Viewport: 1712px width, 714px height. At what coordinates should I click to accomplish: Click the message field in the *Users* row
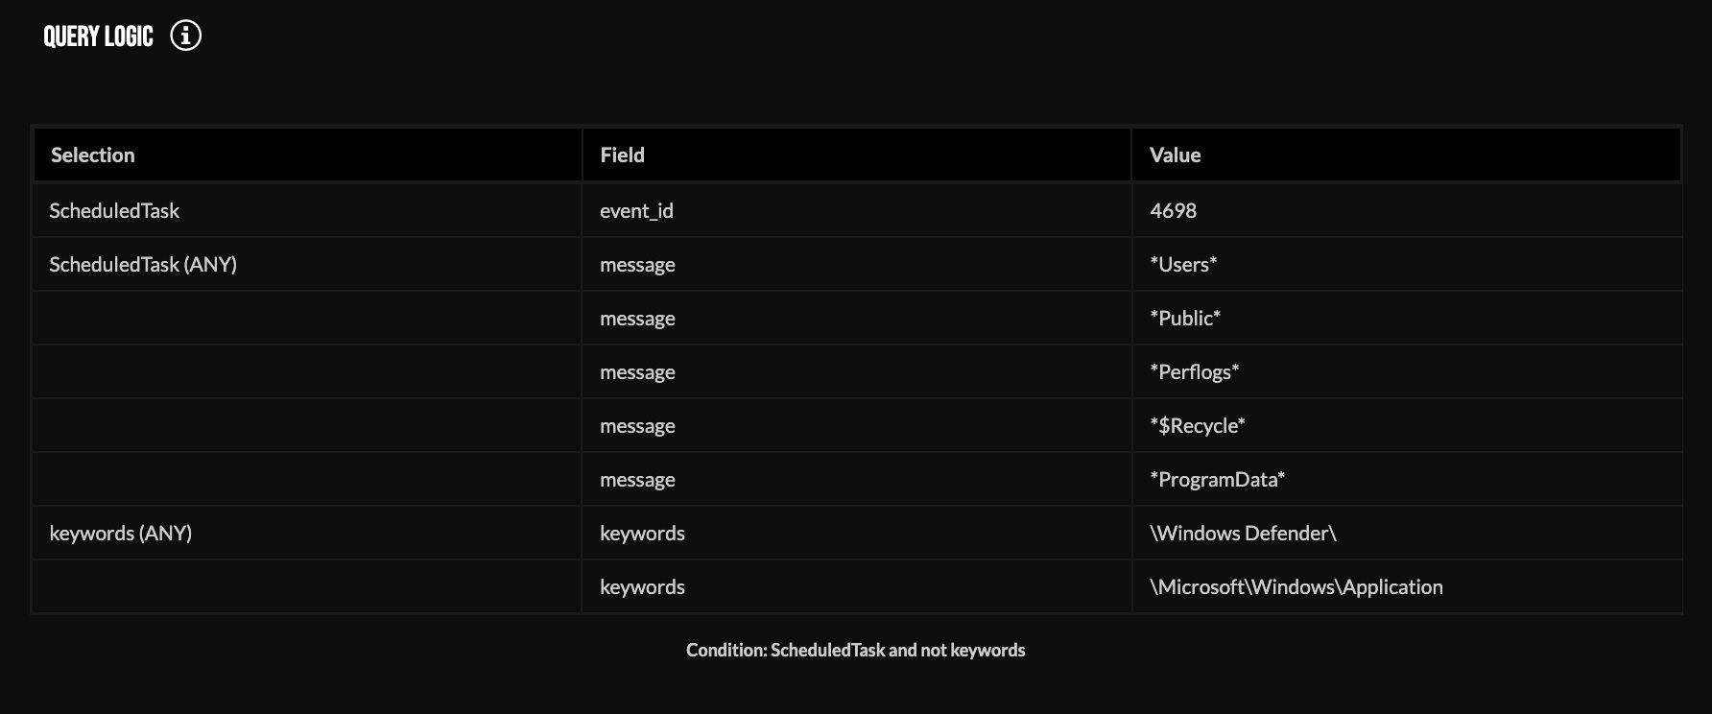[637, 265]
